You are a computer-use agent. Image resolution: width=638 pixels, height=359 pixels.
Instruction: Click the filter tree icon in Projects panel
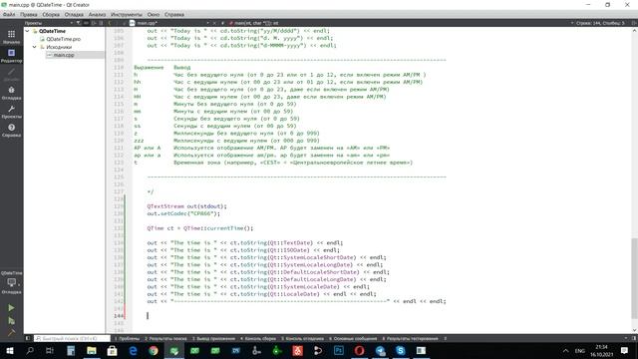79,23
